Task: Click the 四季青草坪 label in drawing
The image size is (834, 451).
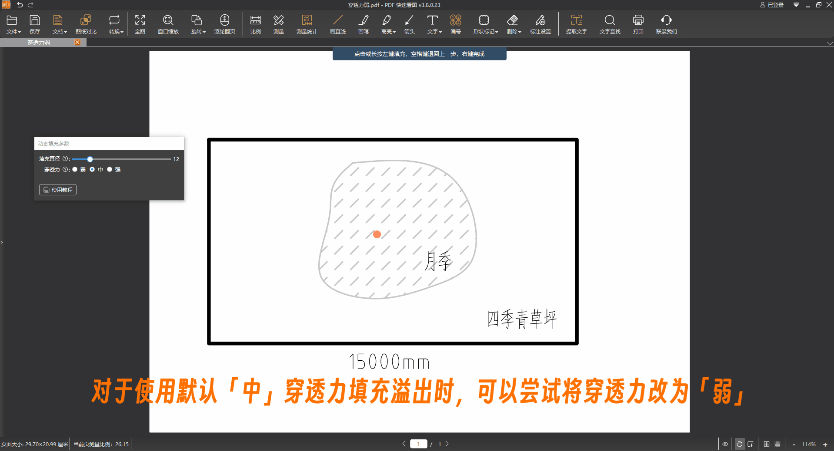Action: click(522, 319)
